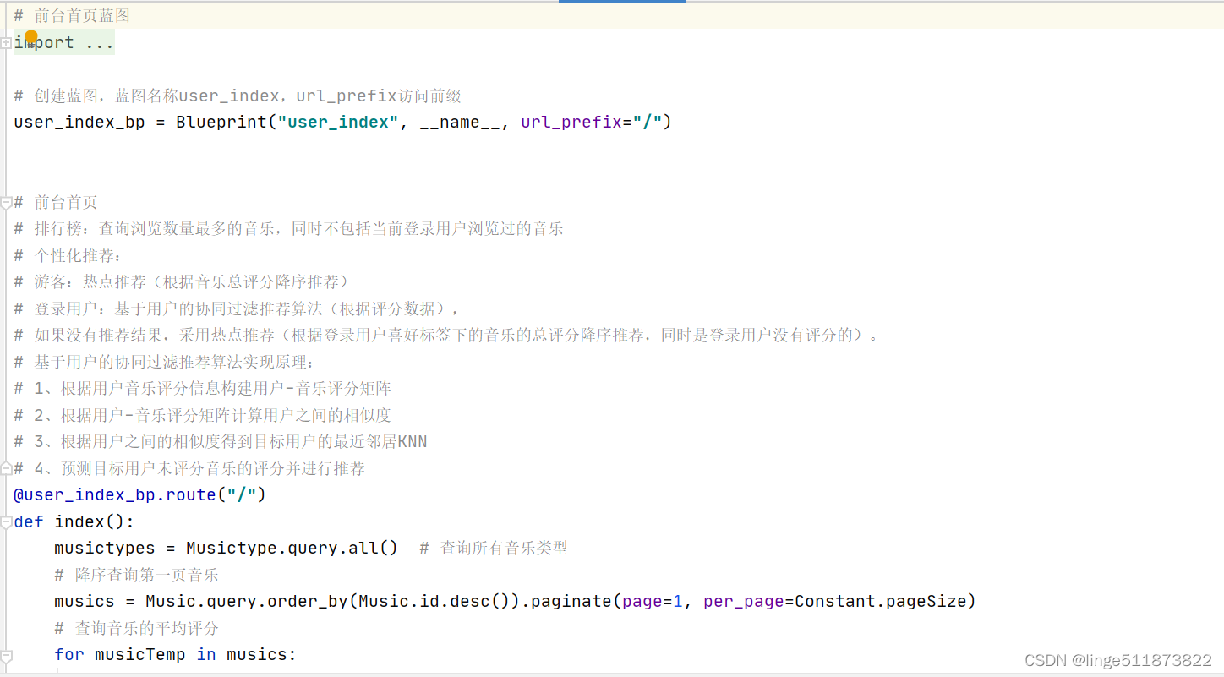
Task: Click fold end marker on the 4、预测目标用户 line
Action: (x=6, y=467)
